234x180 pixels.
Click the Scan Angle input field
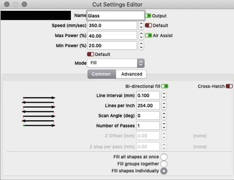pos(148,116)
